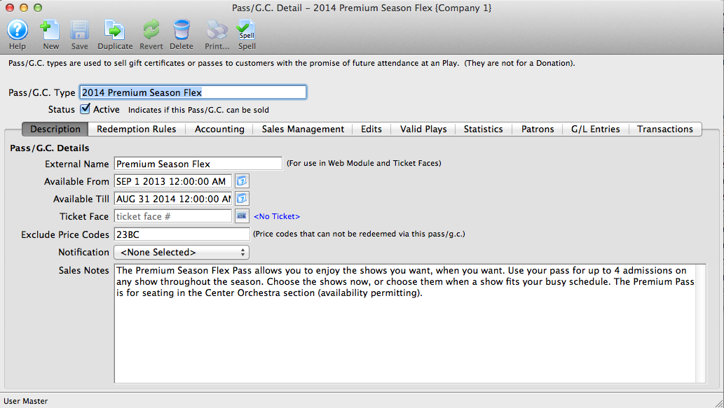
Task: Create a new Pass/G.C. with the New icon
Action: point(50,31)
